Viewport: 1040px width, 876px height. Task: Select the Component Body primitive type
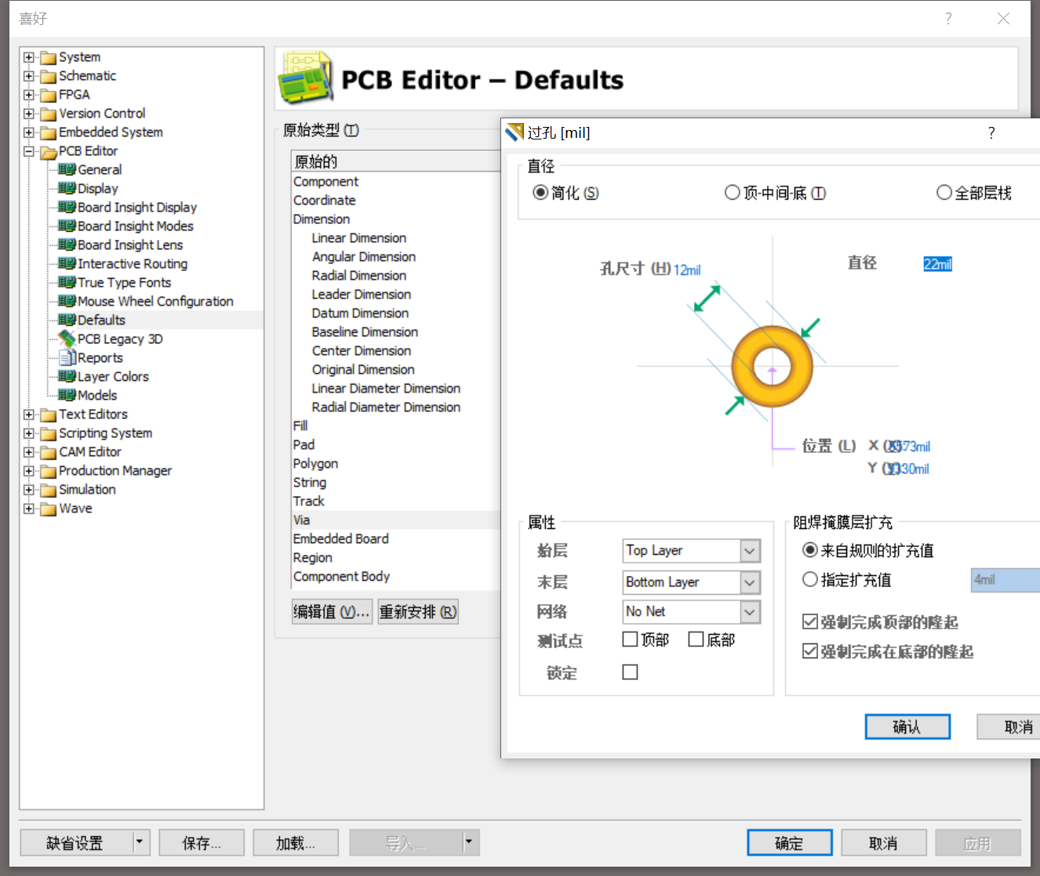click(342, 576)
